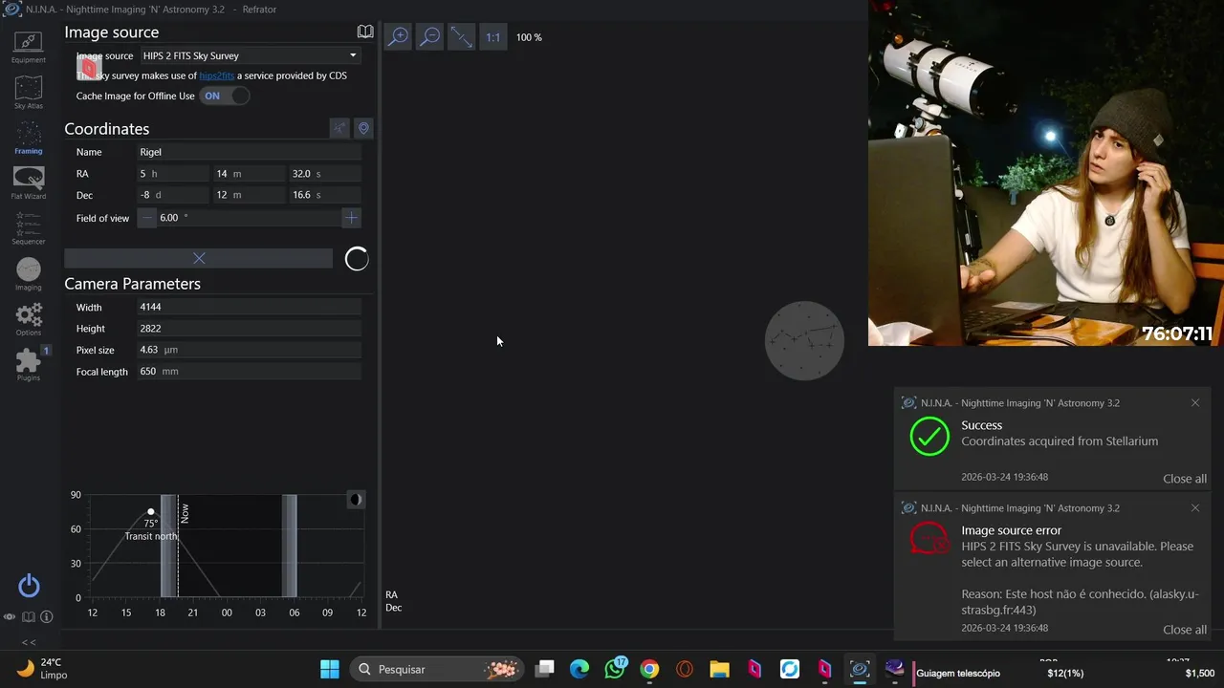Open WhatsApp from taskbar

[615, 669]
